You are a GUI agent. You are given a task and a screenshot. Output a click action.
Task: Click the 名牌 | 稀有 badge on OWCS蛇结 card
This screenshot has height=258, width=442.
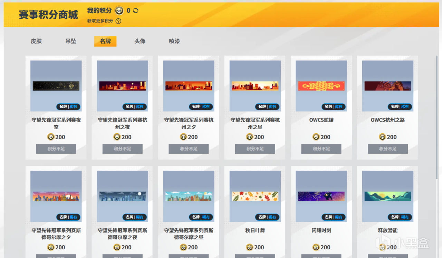tap(334, 107)
